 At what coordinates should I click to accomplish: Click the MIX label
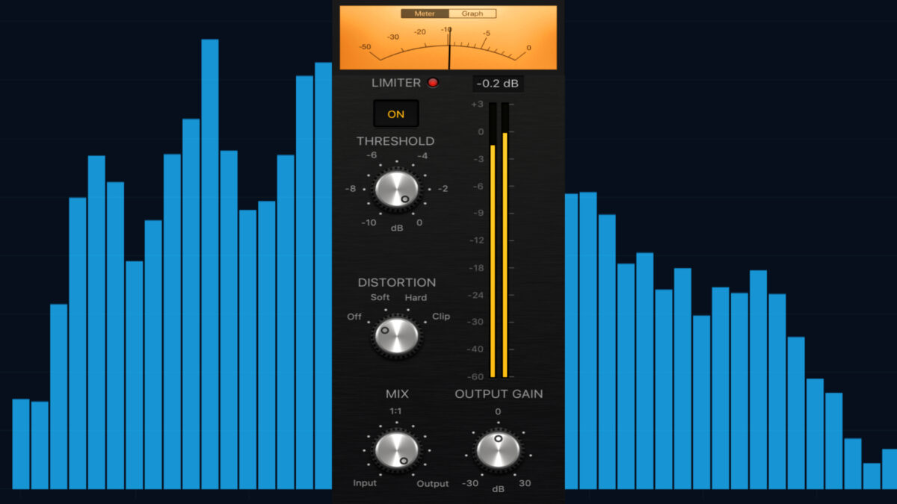coord(397,393)
